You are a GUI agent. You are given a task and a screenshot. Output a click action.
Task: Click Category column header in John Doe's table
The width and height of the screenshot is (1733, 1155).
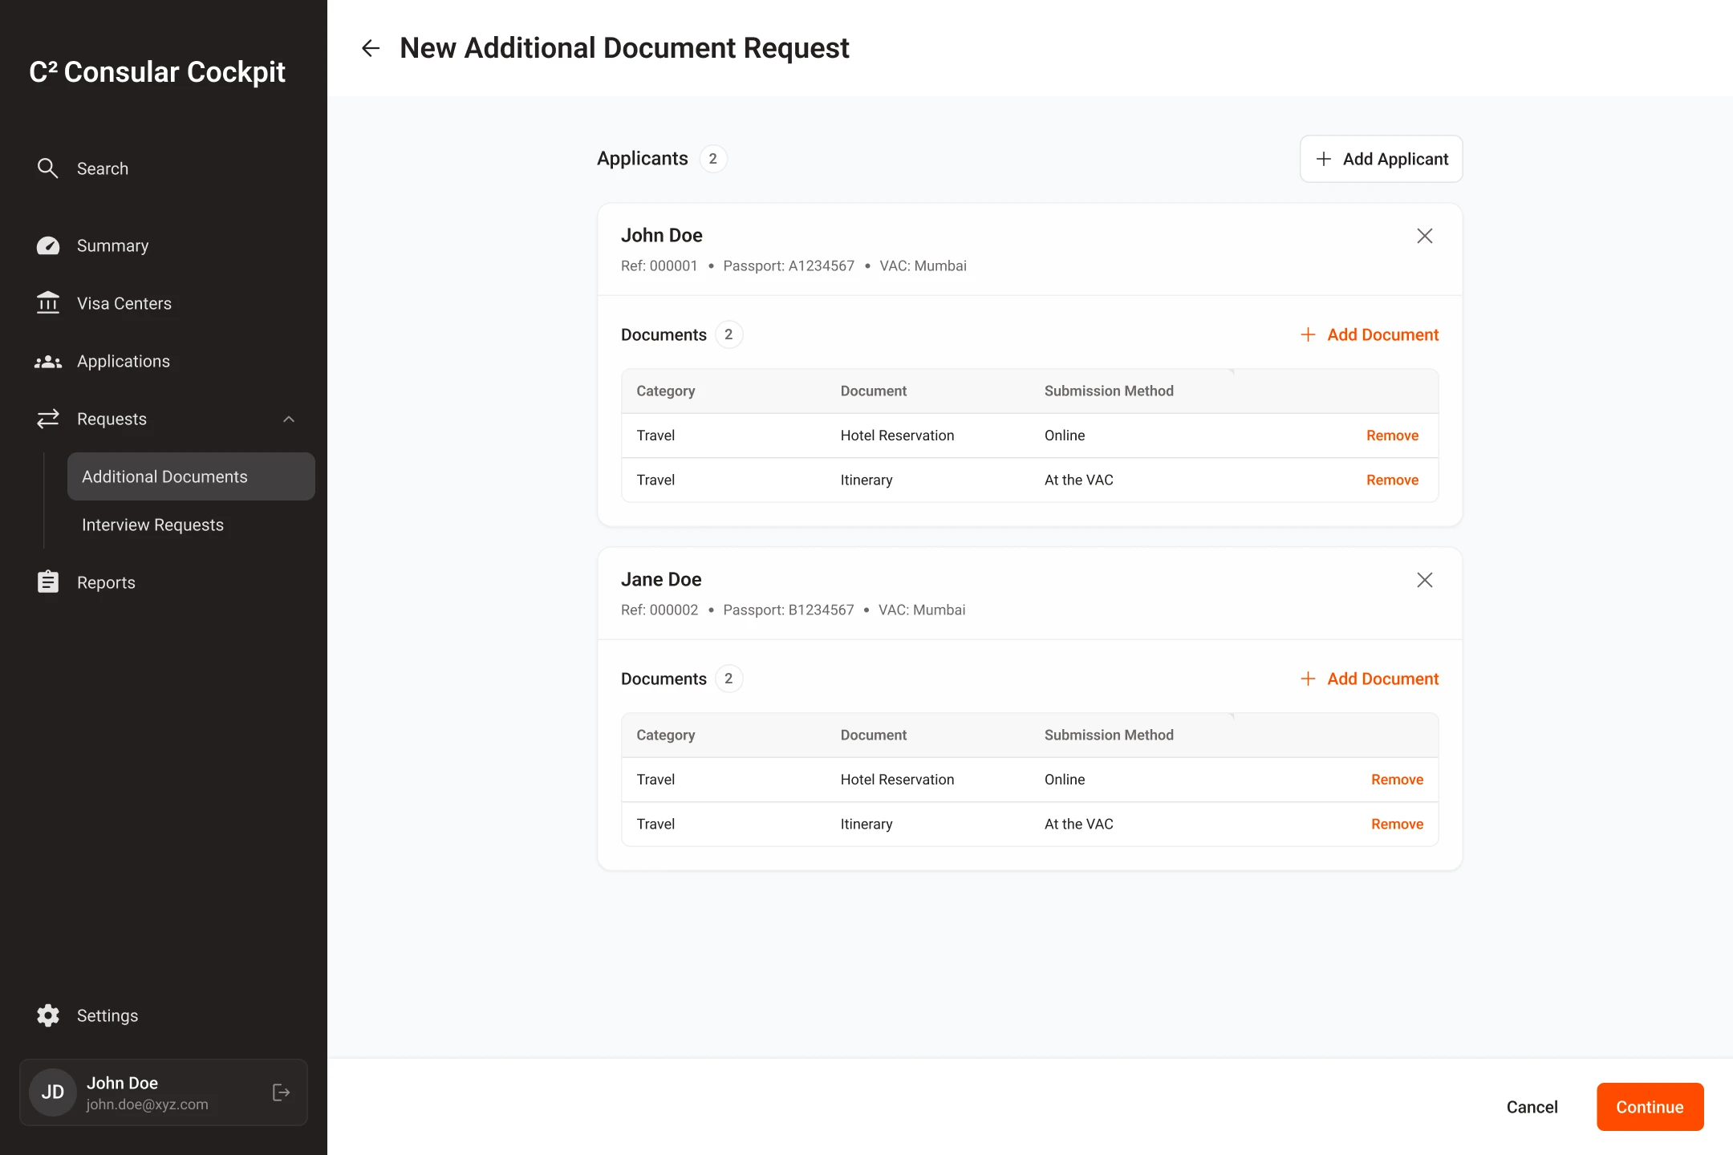pyautogui.click(x=665, y=391)
